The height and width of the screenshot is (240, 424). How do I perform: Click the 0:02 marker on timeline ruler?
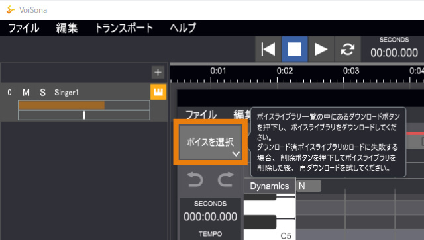[285, 71]
